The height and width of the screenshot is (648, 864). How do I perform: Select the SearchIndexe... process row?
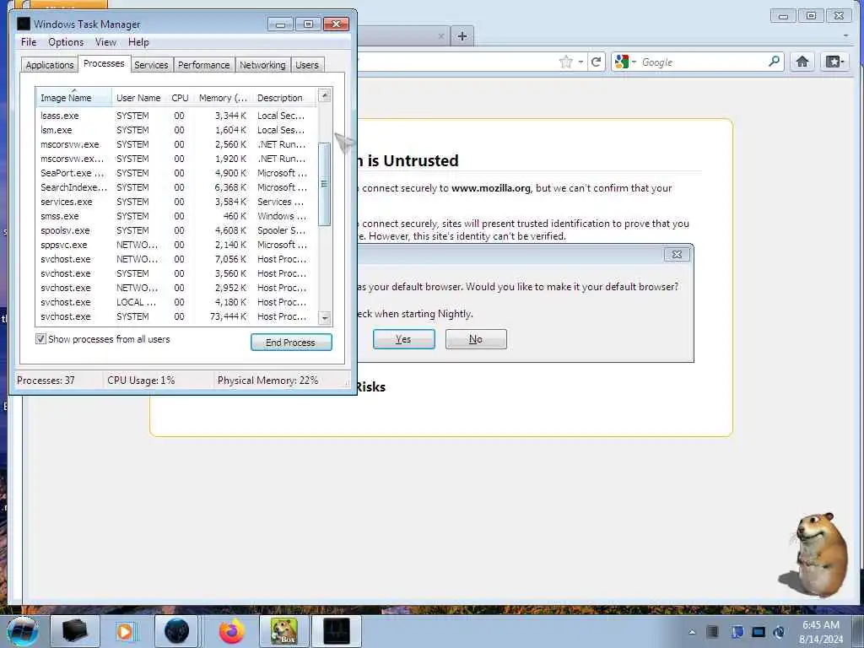(x=176, y=187)
